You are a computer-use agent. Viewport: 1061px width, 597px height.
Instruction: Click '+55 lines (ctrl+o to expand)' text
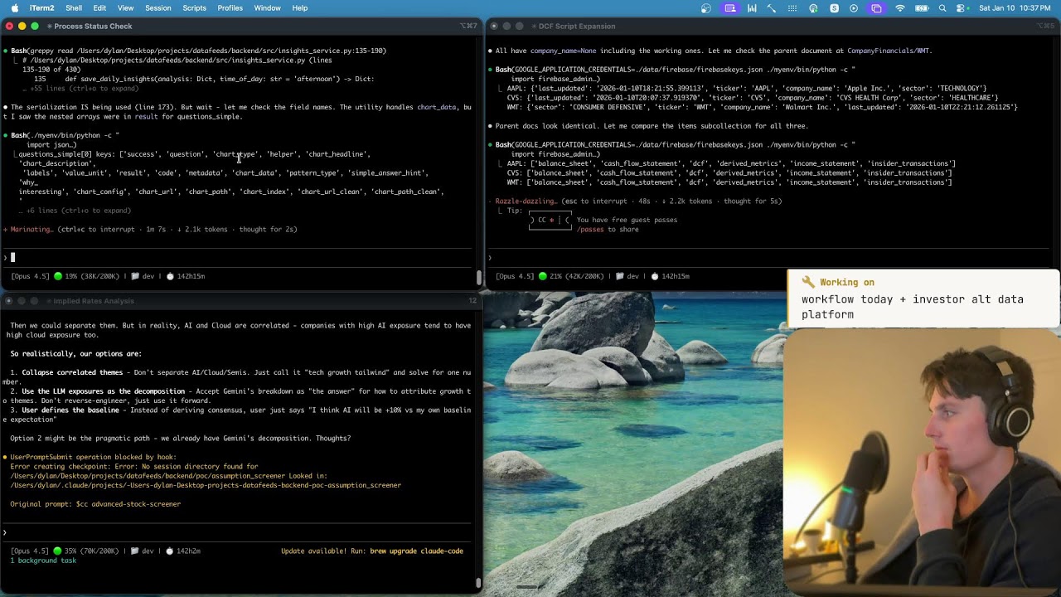[x=84, y=88]
